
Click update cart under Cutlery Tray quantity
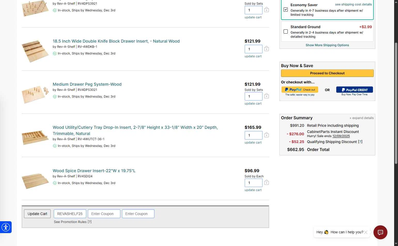[x=253, y=142]
